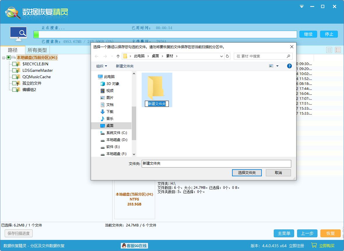344x251 pixels.
Task: Click the 上一步 button
Action: pyautogui.click(x=307, y=233)
